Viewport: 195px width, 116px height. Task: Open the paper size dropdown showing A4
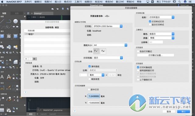click(x=110, y=45)
